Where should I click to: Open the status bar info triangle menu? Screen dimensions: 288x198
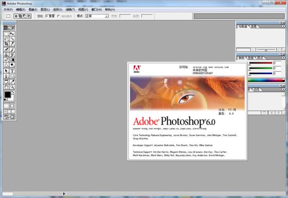pyautogui.click(x=64, y=193)
